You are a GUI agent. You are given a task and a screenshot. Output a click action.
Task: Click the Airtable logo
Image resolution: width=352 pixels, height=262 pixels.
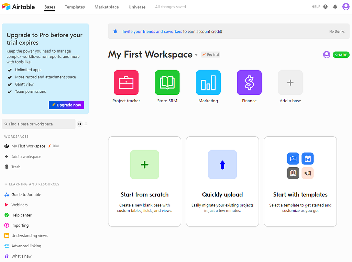[x=18, y=7]
